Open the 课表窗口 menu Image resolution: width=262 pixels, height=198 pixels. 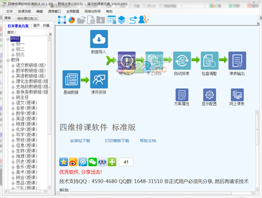click(x=54, y=11)
